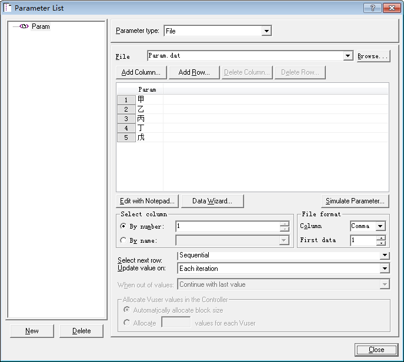The width and height of the screenshot is (404, 362).
Task: Select the Param tree item
Action: pyautogui.click(x=41, y=26)
